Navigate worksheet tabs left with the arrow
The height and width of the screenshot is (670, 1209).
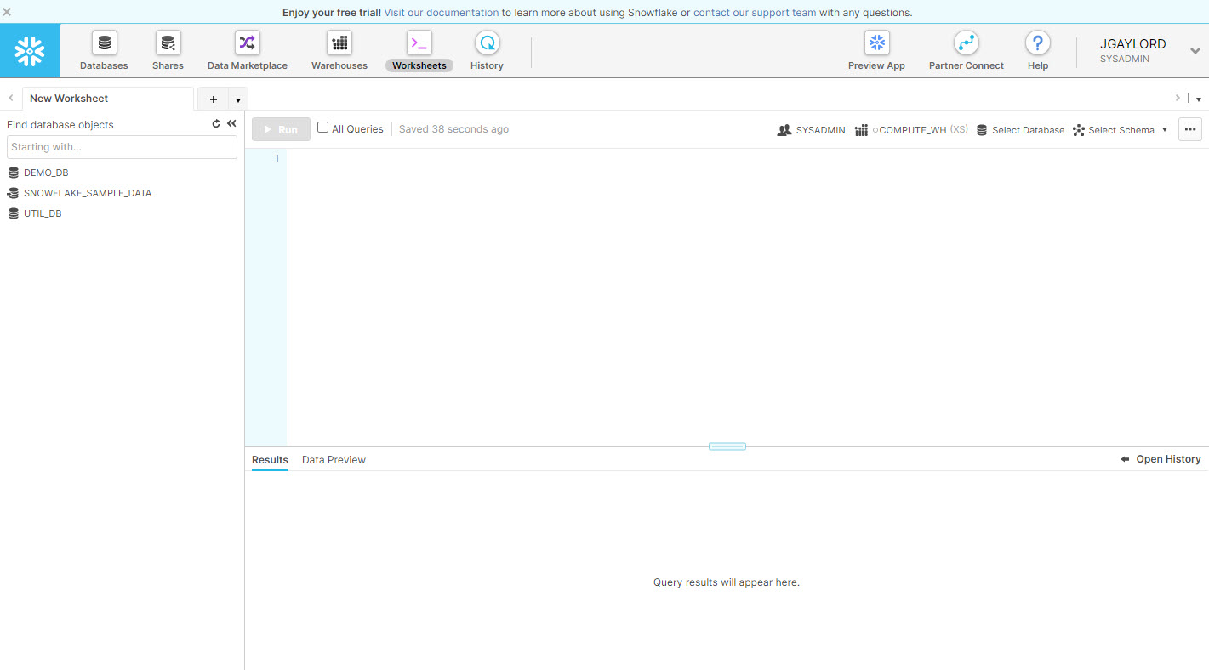[10, 99]
